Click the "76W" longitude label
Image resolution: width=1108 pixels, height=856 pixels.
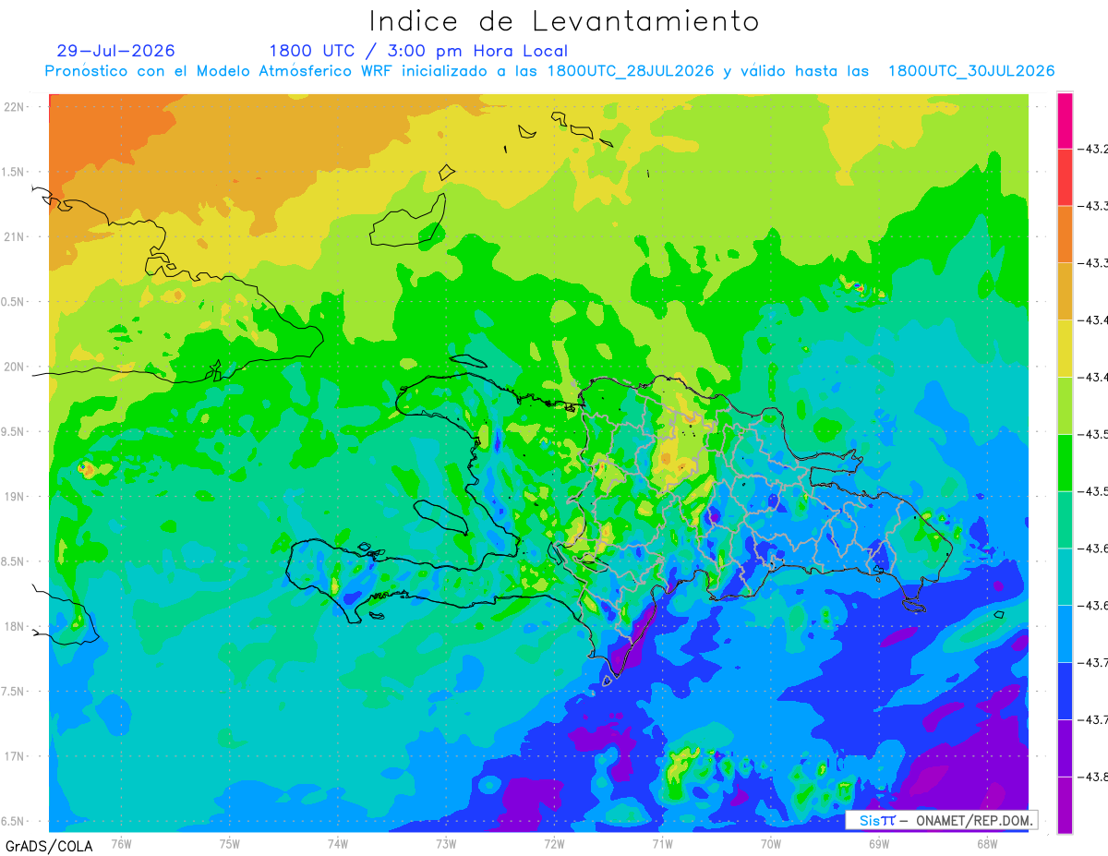(x=121, y=843)
